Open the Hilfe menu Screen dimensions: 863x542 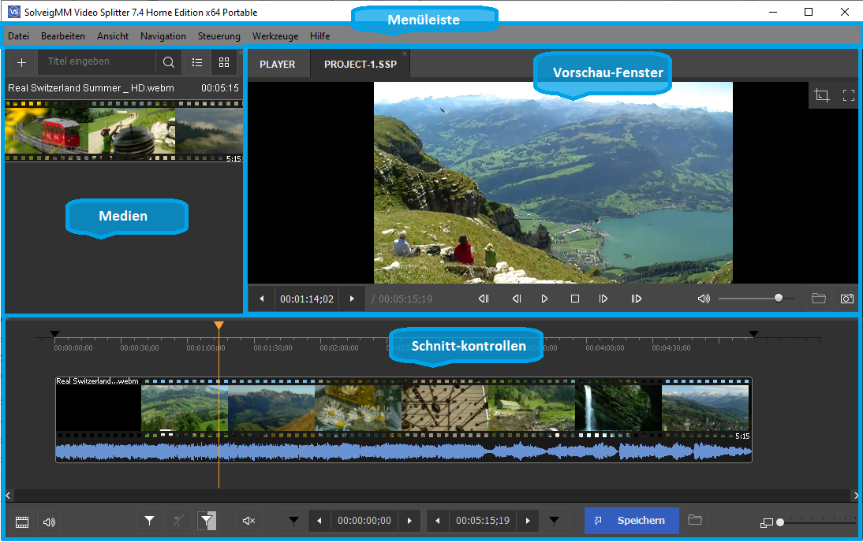coord(319,36)
